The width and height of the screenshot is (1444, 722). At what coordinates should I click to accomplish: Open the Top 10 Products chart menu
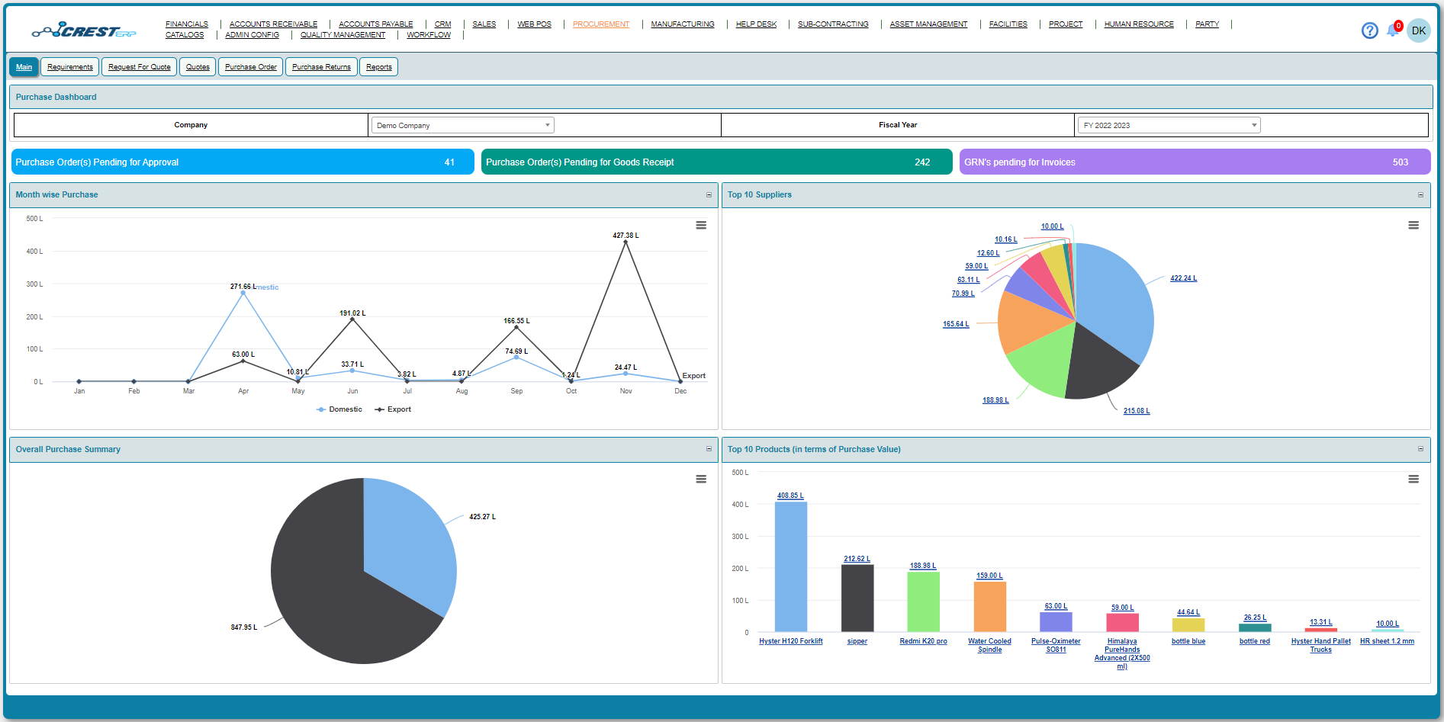tap(1415, 479)
